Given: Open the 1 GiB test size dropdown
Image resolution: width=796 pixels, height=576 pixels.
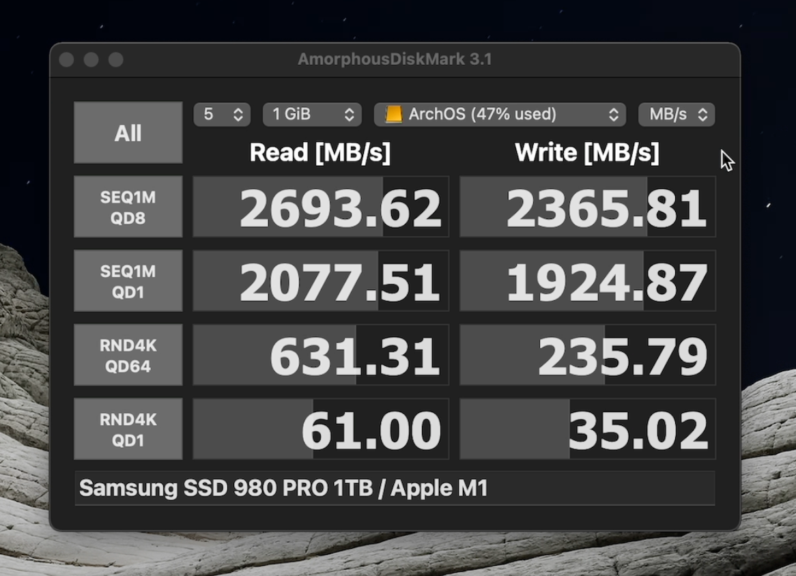Looking at the screenshot, I should (312, 114).
